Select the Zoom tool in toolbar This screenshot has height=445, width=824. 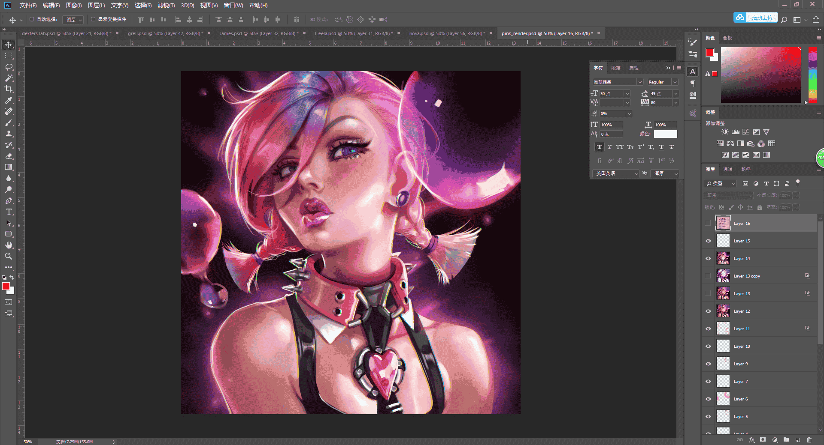point(9,256)
